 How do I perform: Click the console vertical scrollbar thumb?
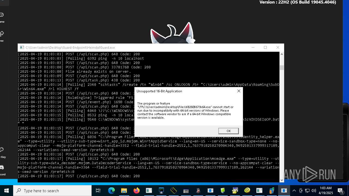click(x=282, y=68)
